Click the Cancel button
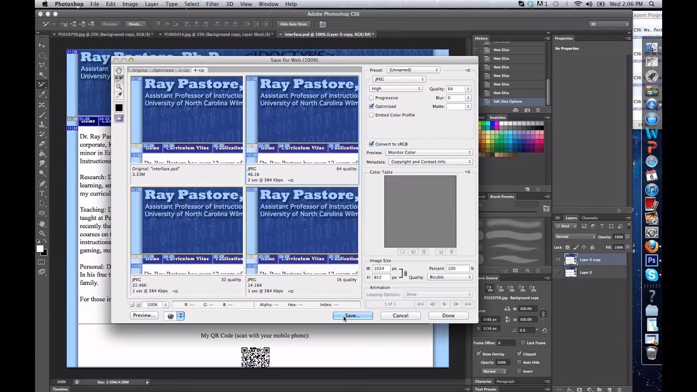This screenshot has height=392, width=697. (x=400, y=315)
